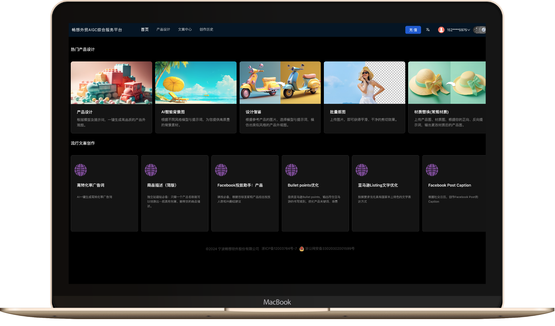This screenshot has height=326, width=555.
Task: Open the 浙公网安备 registration link
Action: point(330,249)
